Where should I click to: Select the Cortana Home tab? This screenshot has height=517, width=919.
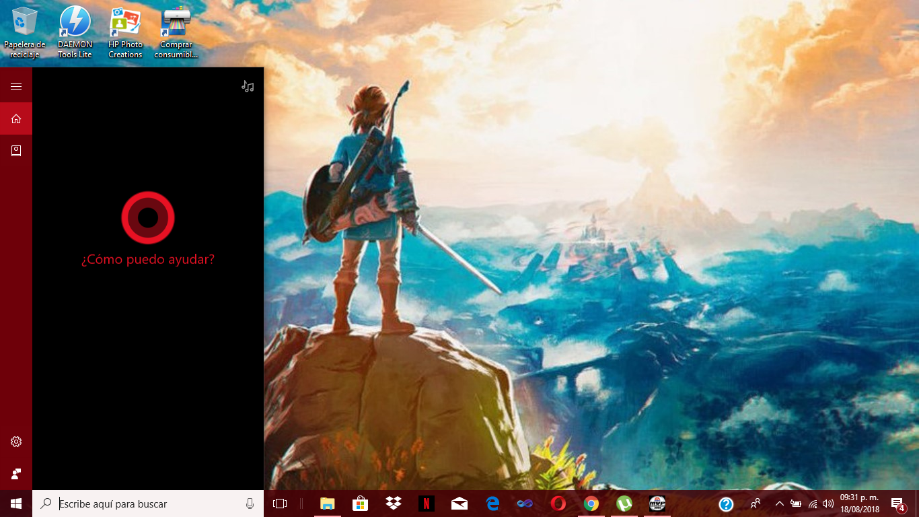click(x=16, y=119)
